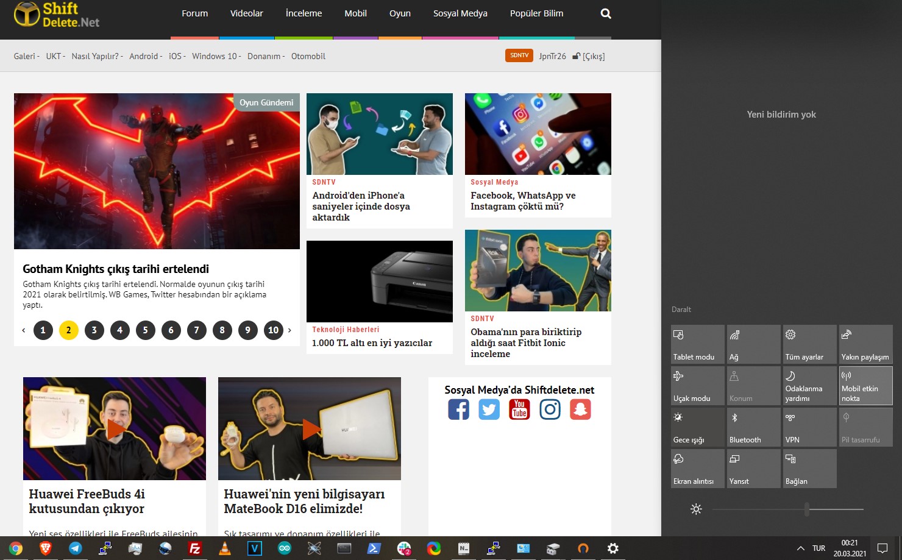The image size is (902, 560).
Task: Go to next slide arrow in carousel
Action: tap(289, 330)
